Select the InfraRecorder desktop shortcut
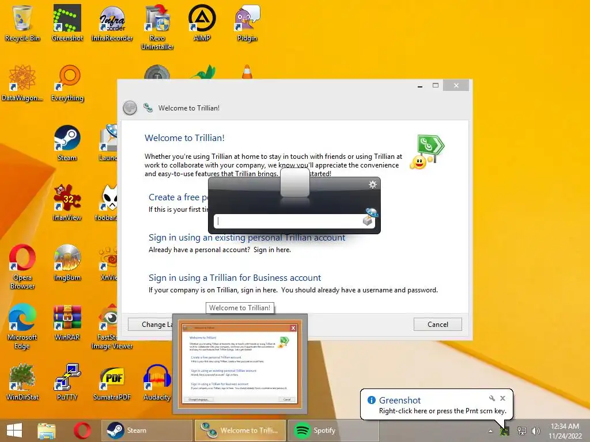 [x=112, y=23]
